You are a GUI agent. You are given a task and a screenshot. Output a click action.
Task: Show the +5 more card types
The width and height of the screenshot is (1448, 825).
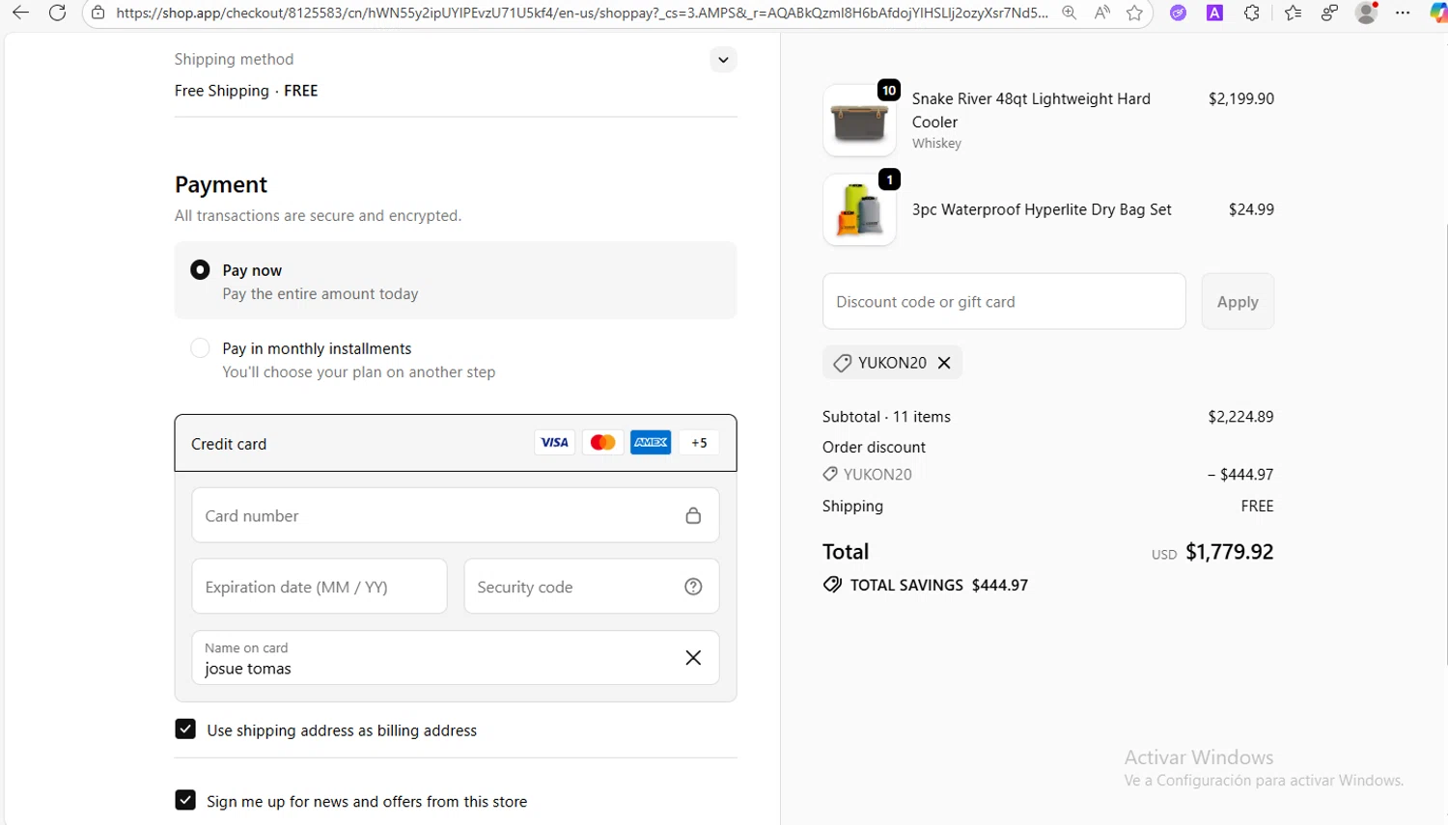pos(699,442)
